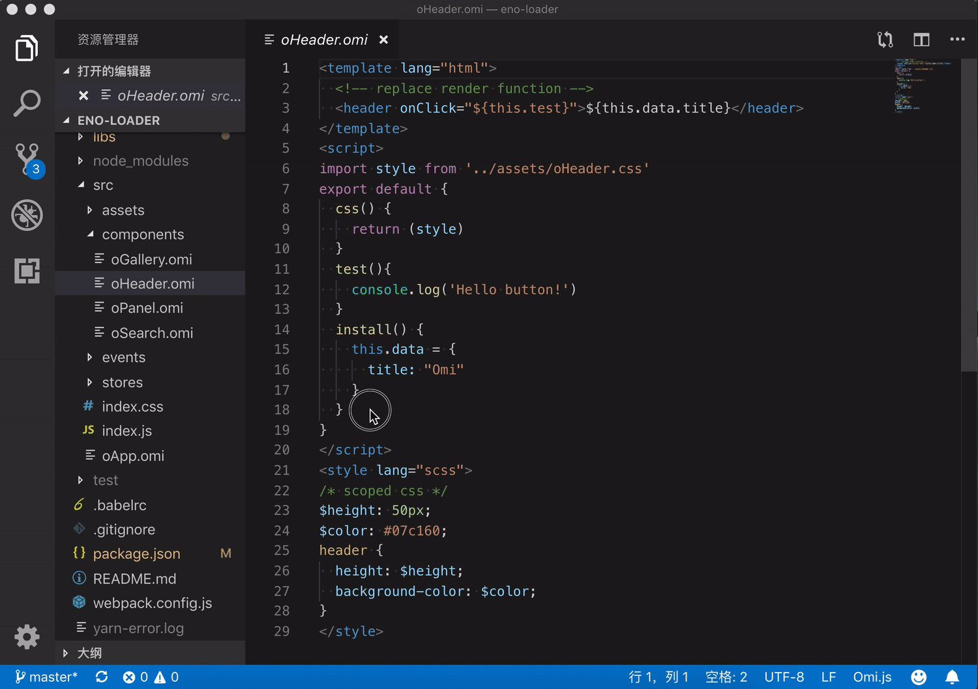Click the open changes compare icon
The image size is (978, 689).
[x=885, y=40]
